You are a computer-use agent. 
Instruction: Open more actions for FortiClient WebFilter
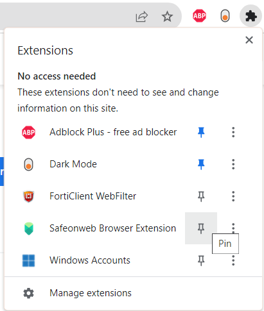pos(233,196)
